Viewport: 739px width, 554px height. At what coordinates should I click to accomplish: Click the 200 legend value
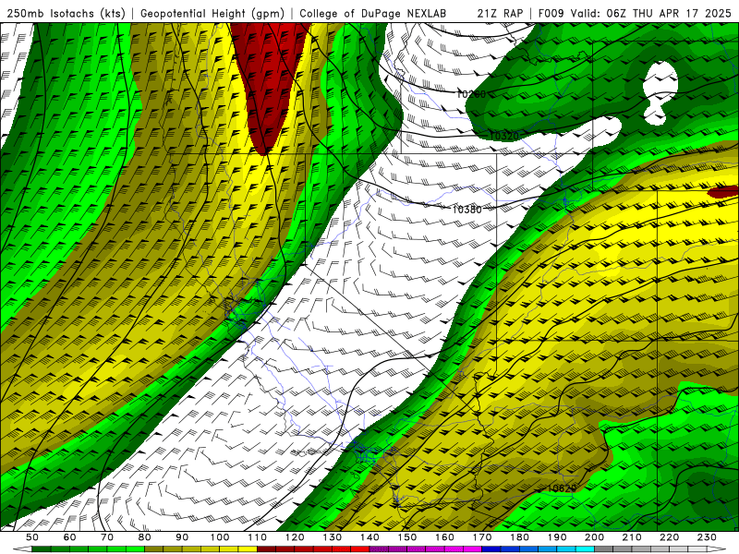[594, 537]
